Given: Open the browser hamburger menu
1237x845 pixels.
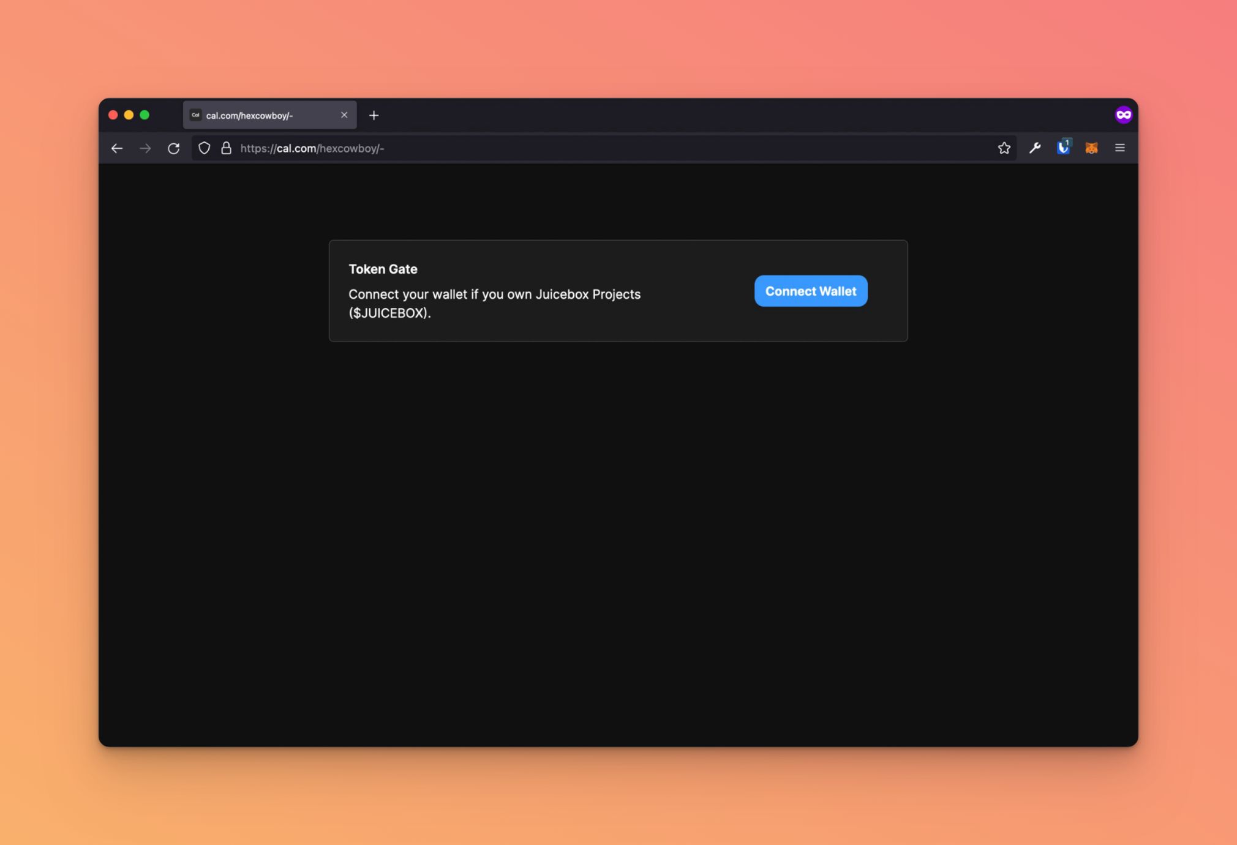Looking at the screenshot, I should tap(1120, 148).
